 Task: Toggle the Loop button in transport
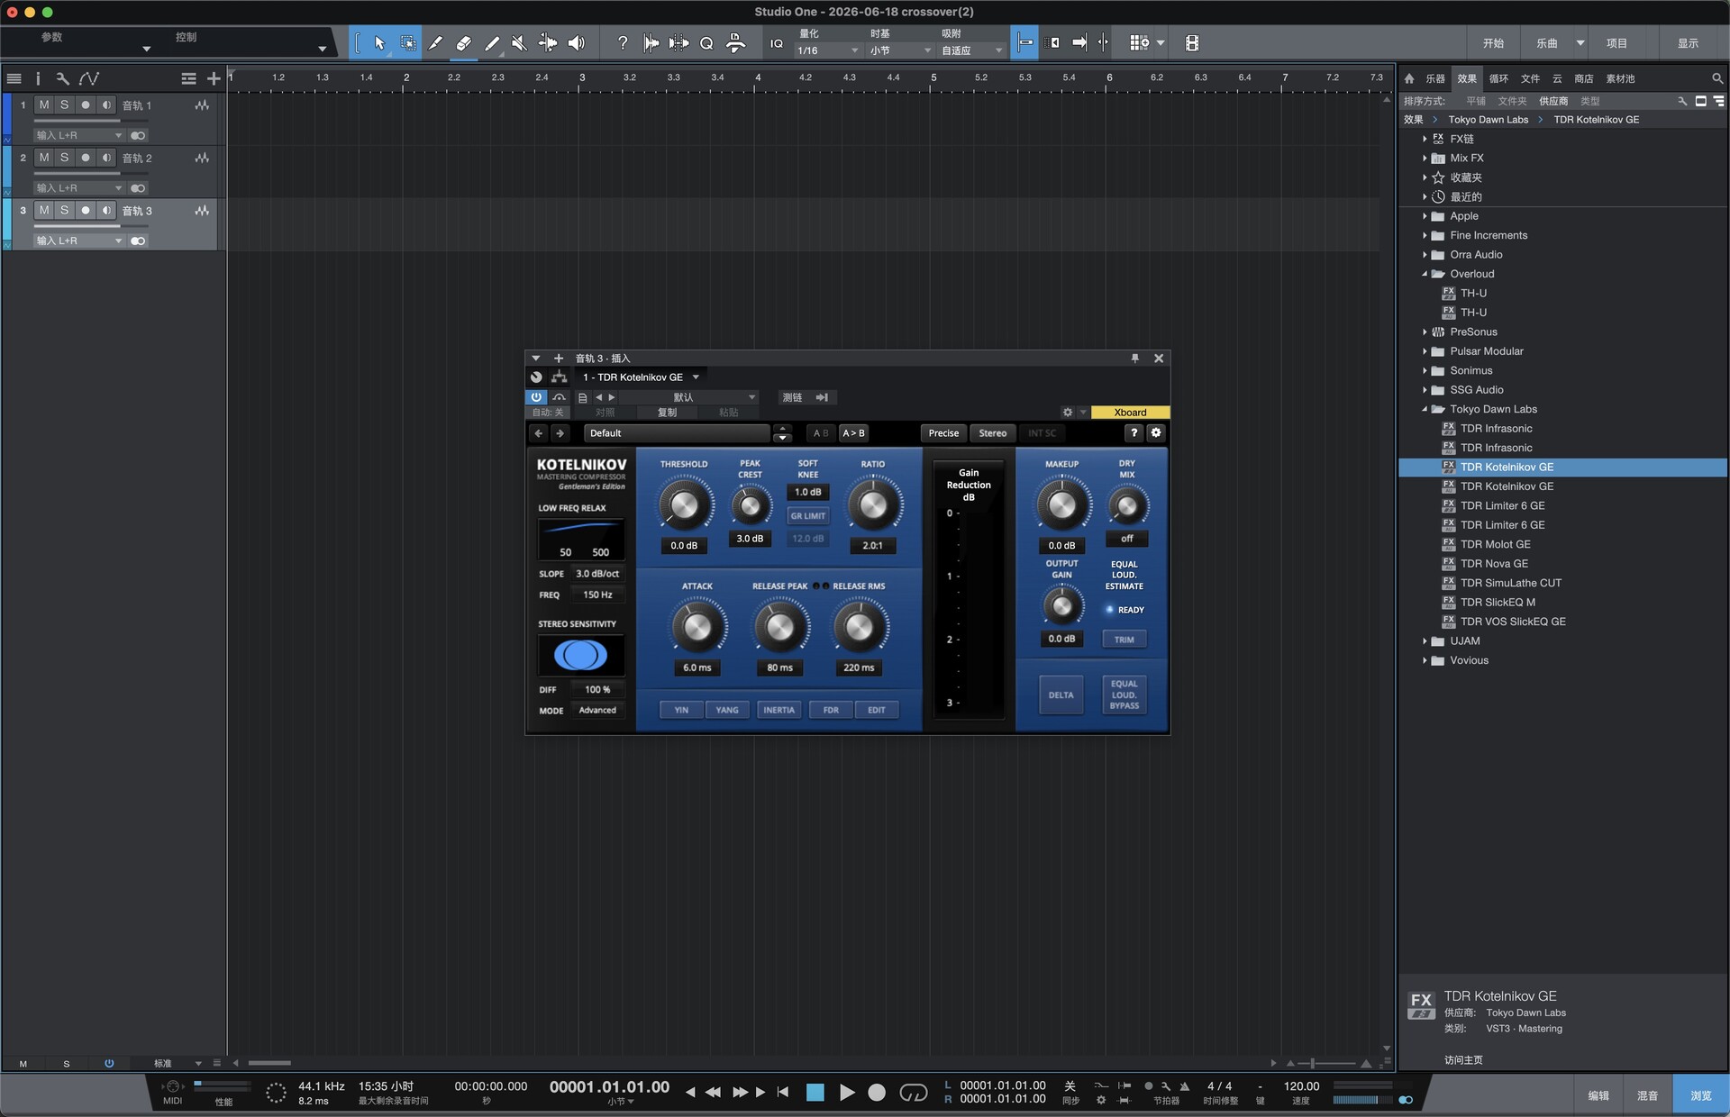coord(914,1093)
